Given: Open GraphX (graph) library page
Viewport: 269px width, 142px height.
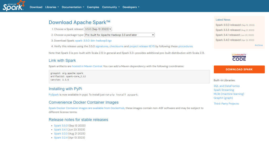Looking at the screenshot, I should pyautogui.click(x=223, y=98).
